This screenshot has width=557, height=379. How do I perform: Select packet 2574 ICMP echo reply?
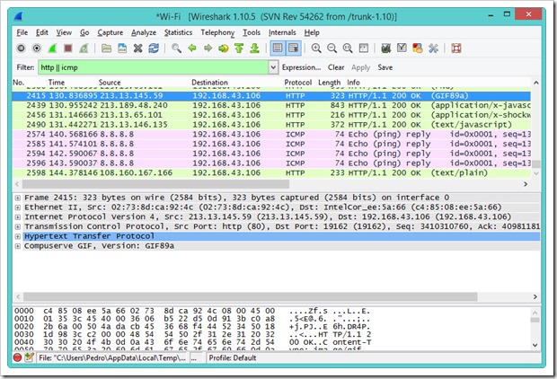[x=271, y=134]
